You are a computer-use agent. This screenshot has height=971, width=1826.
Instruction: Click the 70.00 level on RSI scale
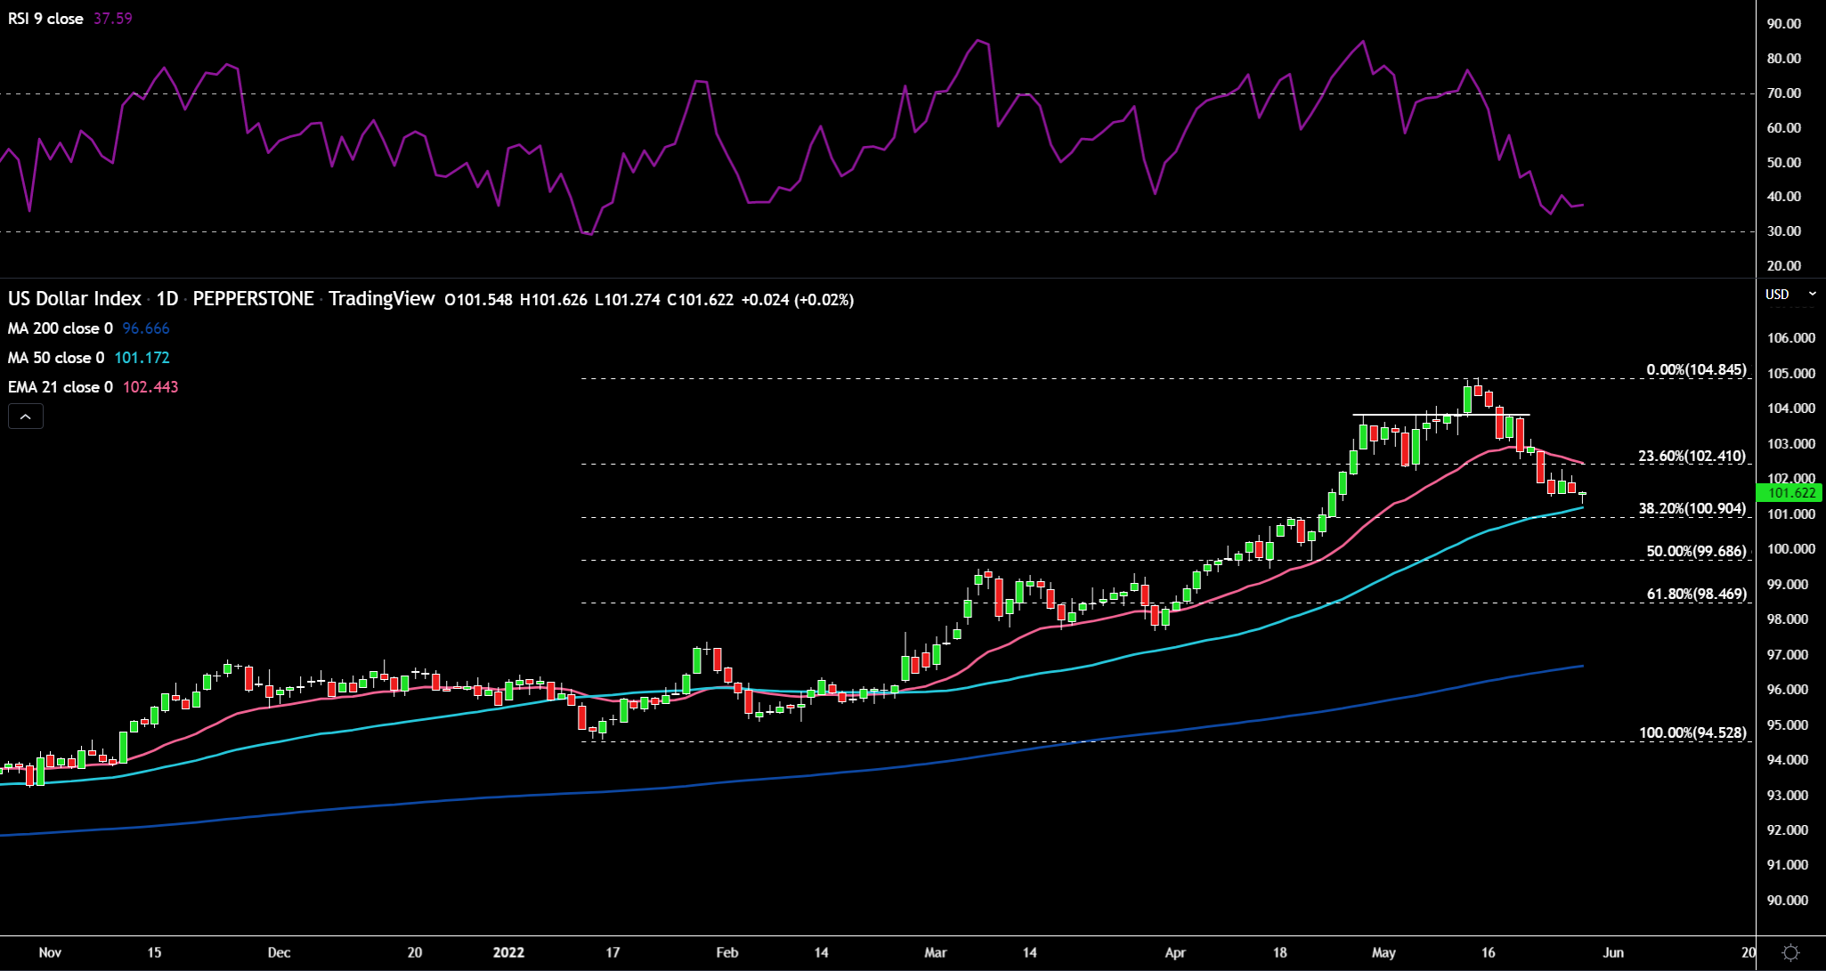click(1784, 93)
